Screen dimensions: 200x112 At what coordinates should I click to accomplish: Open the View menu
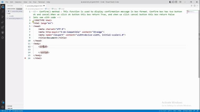(25, 2)
